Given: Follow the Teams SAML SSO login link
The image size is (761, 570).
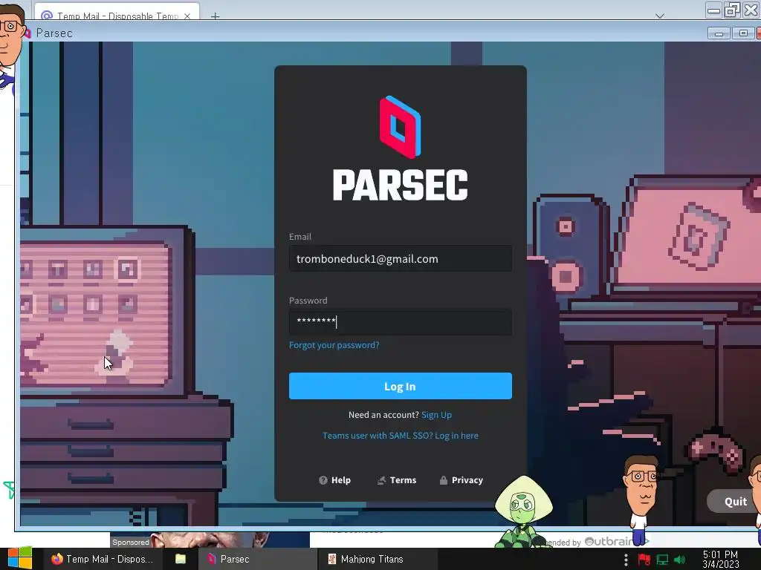Looking at the screenshot, I should [400, 436].
